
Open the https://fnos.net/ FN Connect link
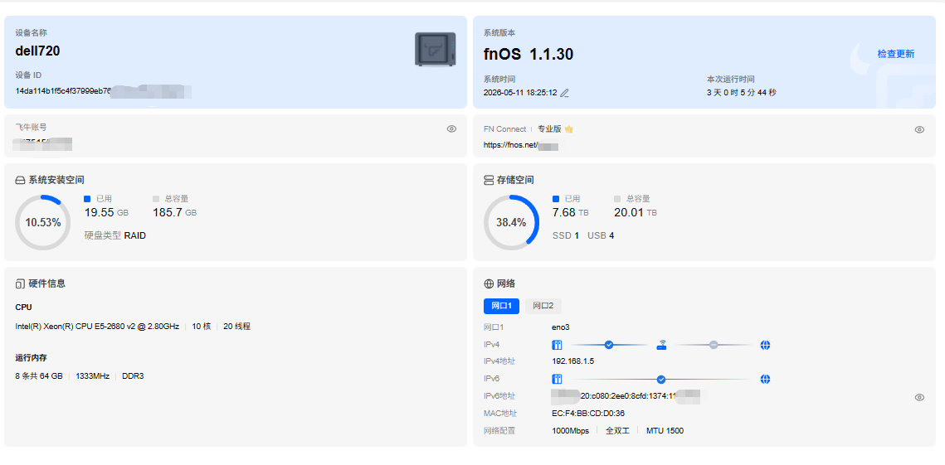(x=521, y=145)
